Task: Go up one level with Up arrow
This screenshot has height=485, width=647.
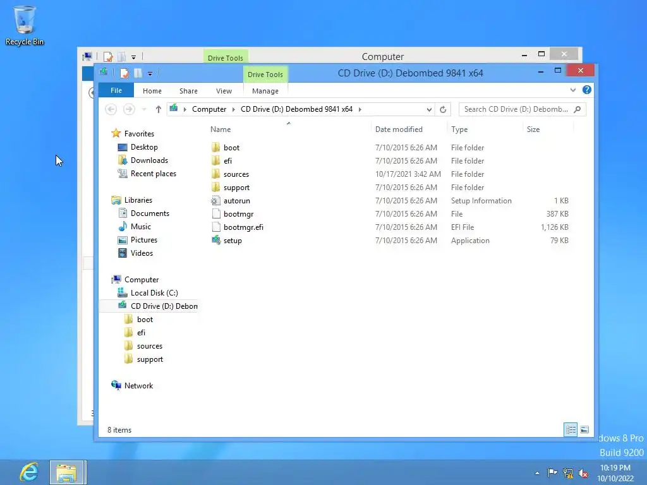Action: coord(159,109)
